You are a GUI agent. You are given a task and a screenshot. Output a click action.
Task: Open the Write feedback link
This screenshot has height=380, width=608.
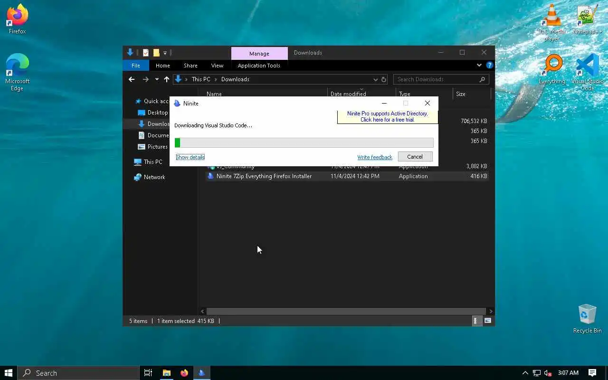pos(375,157)
